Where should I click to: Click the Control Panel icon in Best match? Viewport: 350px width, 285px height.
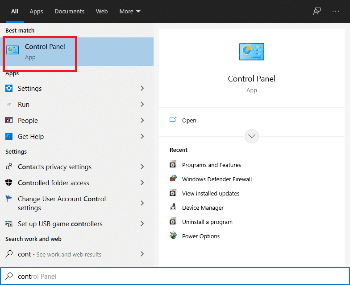pos(12,51)
